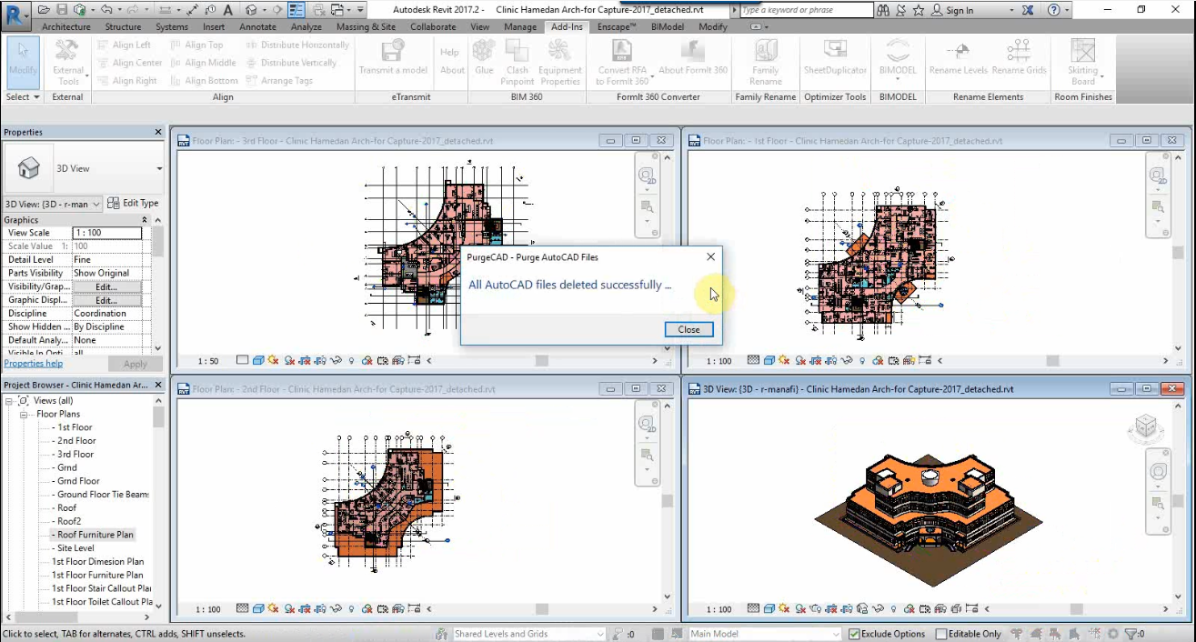Enable the Editable Only checkbox
The width and height of the screenshot is (1196, 642).
pyautogui.click(x=941, y=634)
